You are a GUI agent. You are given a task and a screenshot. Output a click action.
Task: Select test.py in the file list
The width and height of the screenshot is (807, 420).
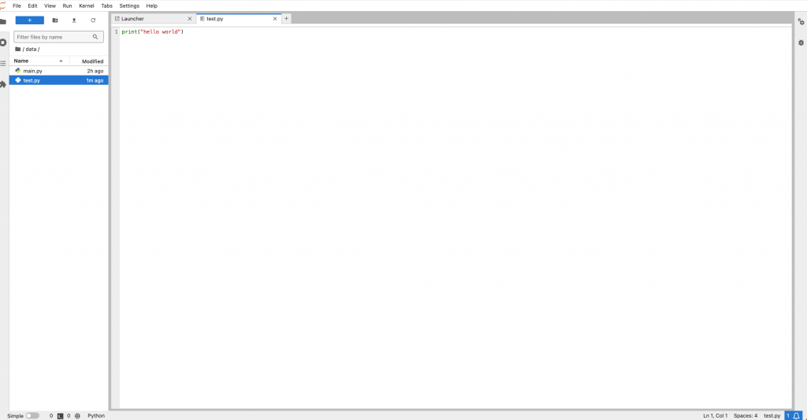click(x=58, y=80)
